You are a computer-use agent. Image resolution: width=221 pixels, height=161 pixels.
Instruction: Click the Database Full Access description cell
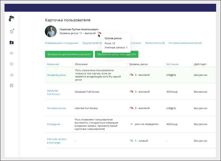click(87, 92)
